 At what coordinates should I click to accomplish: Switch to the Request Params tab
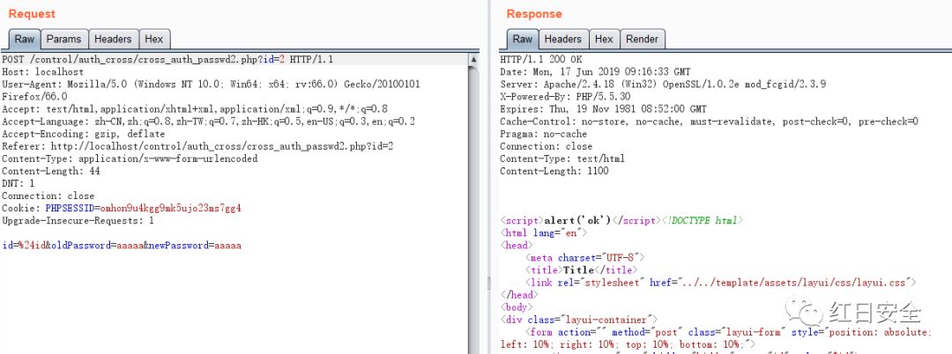[x=63, y=39]
